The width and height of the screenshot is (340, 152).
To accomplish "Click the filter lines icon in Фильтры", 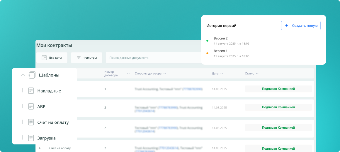I will 79,58.
